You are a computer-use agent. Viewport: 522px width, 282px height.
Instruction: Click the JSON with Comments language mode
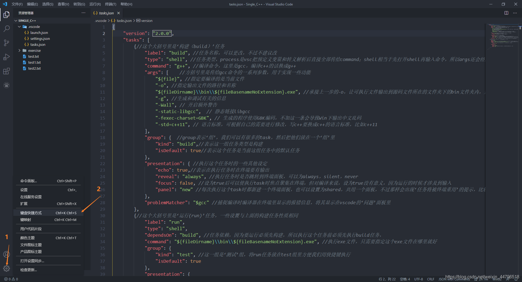pyautogui.click(x=454, y=279)
